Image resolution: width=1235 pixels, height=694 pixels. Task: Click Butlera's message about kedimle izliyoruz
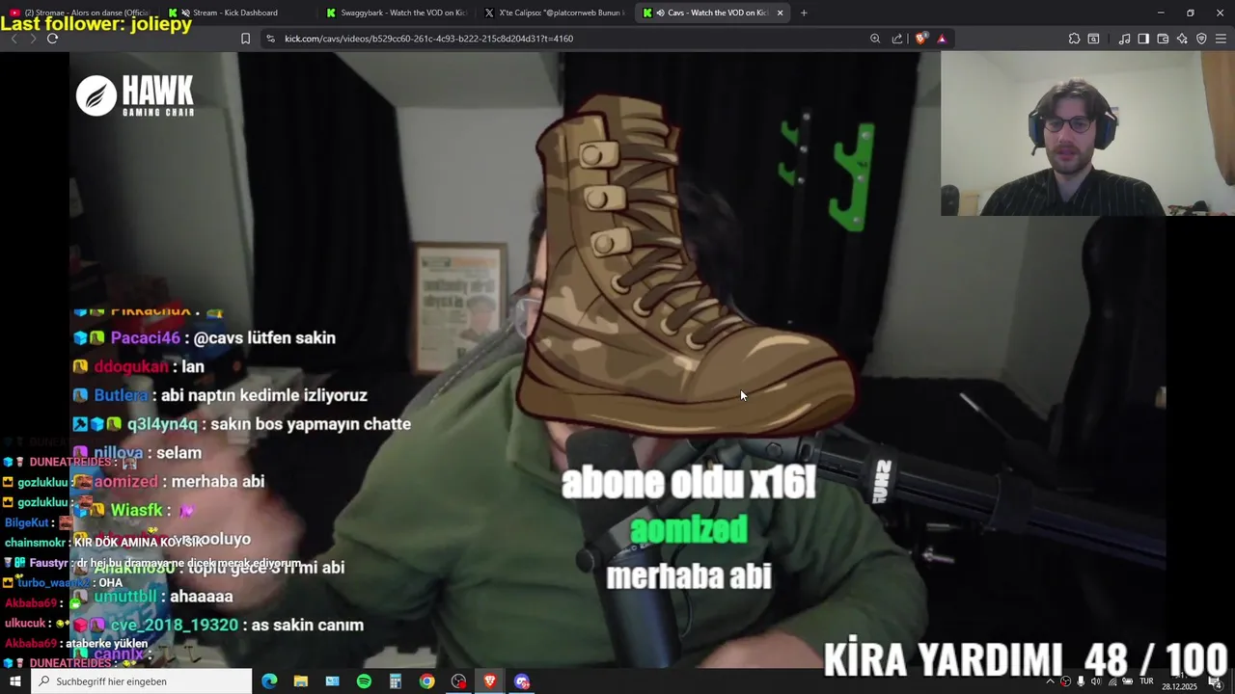point(220,395)
